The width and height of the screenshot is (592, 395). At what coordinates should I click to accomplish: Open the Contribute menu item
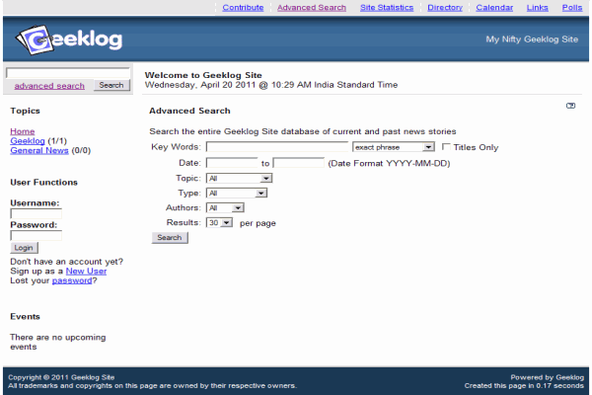click(x=243, y=8)
